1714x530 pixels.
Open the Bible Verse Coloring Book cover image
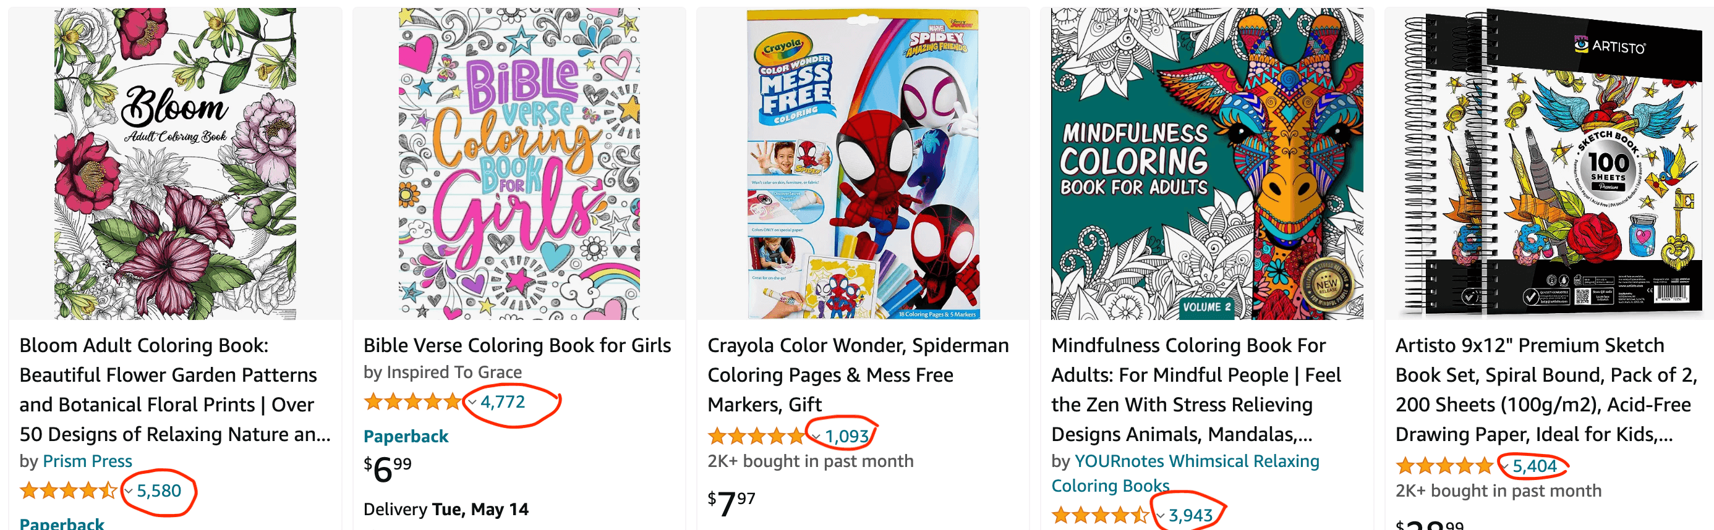519,164
